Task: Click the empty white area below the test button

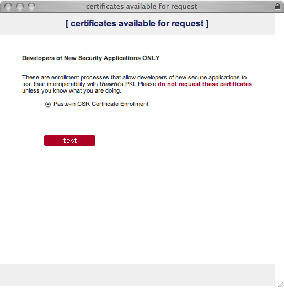Action: point(137,202)
